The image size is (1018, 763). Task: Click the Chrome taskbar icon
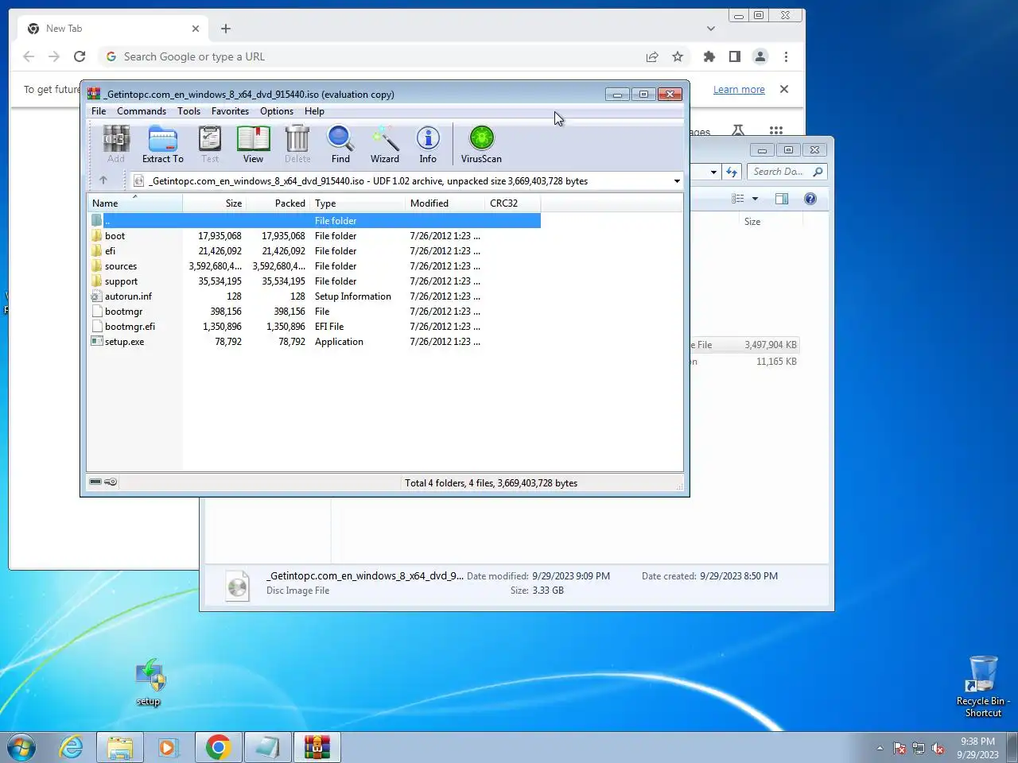(219, 747)
